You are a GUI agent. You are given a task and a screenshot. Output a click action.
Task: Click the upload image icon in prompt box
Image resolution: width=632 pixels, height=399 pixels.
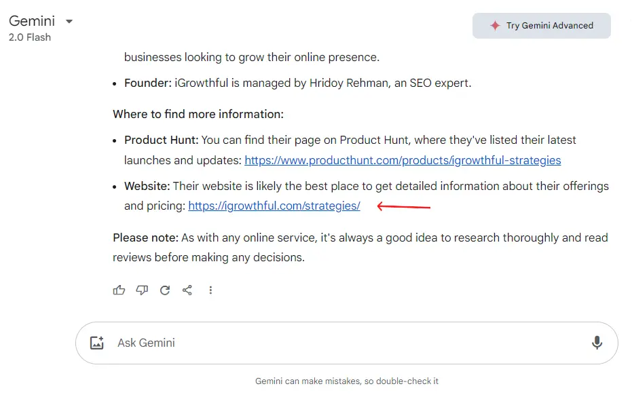[x=96, y=343]
